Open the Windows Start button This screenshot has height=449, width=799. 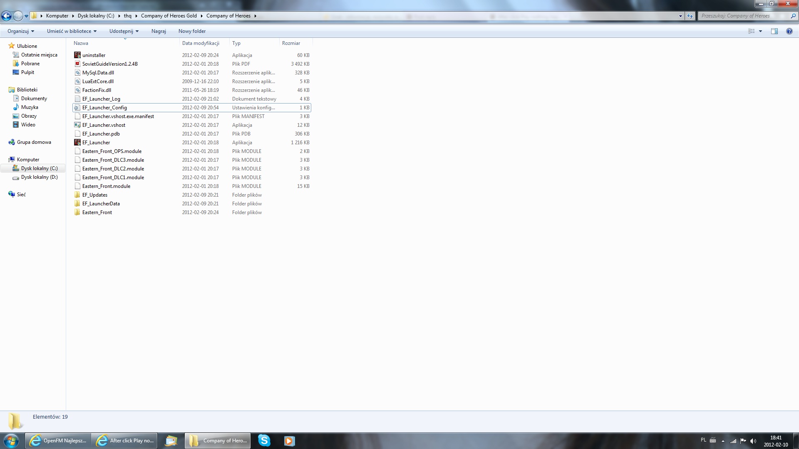tap(11, 441)
